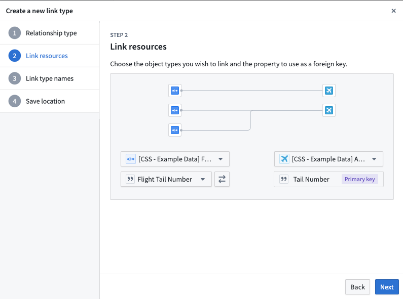Screen dimensions: 403x299
Task: Click the caret arrow next to Flight Tail Number
Action: coord(203,179)
